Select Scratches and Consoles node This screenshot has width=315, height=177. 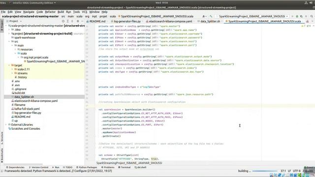click(x=25, y=129)
